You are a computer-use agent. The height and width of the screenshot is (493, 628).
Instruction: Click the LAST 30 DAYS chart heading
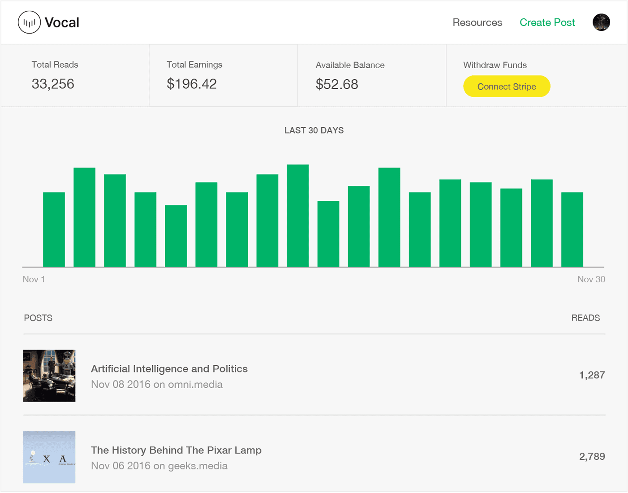(x=314, y=130)
